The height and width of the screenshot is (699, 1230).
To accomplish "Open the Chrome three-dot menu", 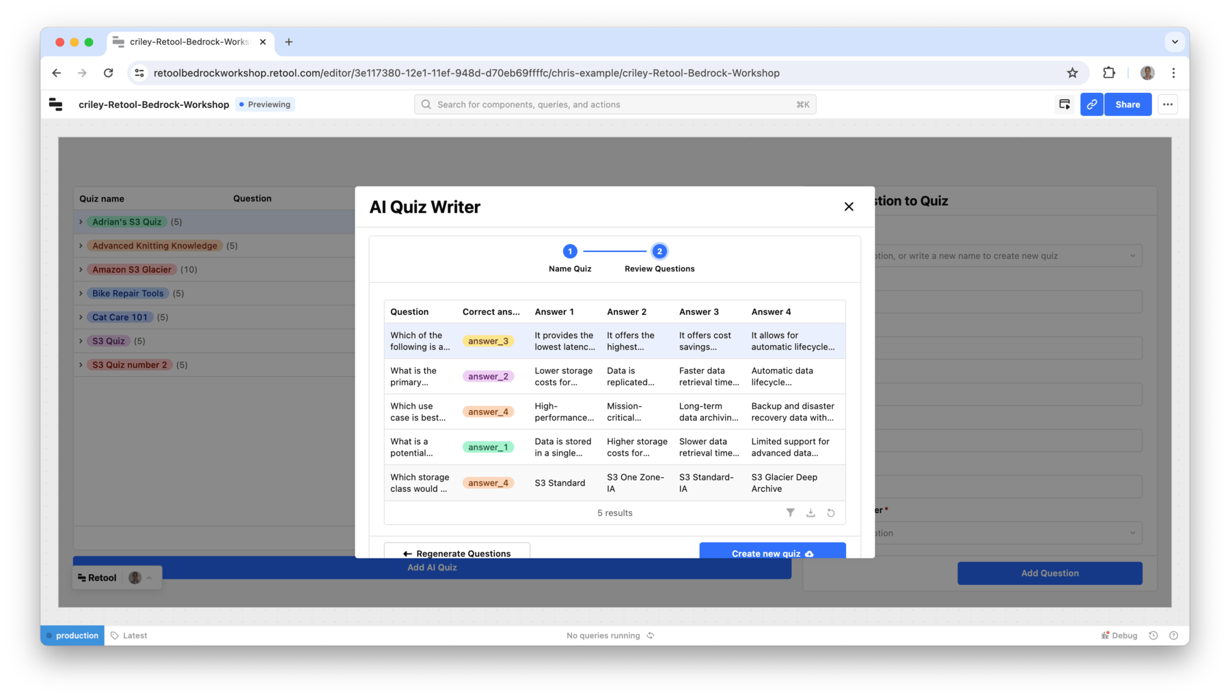I will [1173, 73].
